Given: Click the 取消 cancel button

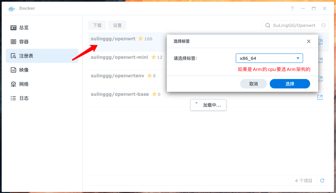Looking at the screenshot, I should pos(254,84).
